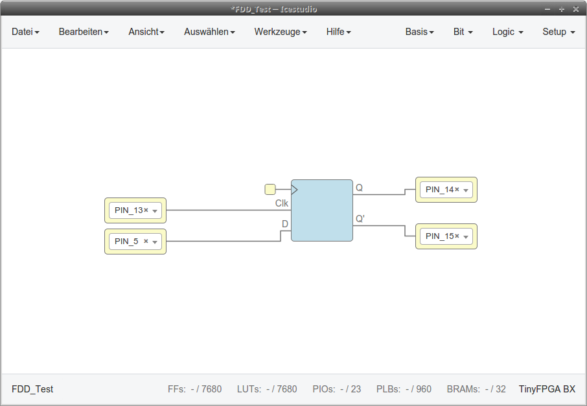Open the PIN_15 pin selection dropdown

(467, 236)
